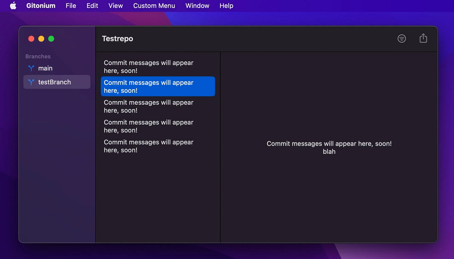Click the share icon in the toolbar
This screenshot has height=259, width=454.
tap(423, 38)
